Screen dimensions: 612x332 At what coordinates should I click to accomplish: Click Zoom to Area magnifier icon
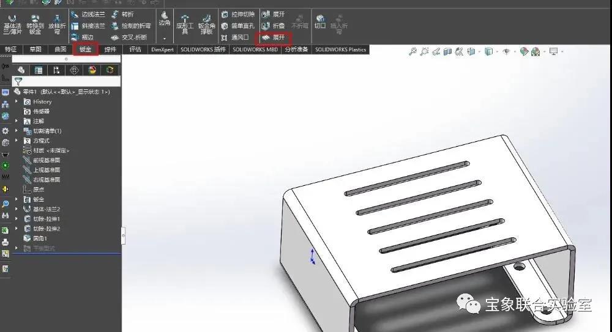[x=424, y=51]
